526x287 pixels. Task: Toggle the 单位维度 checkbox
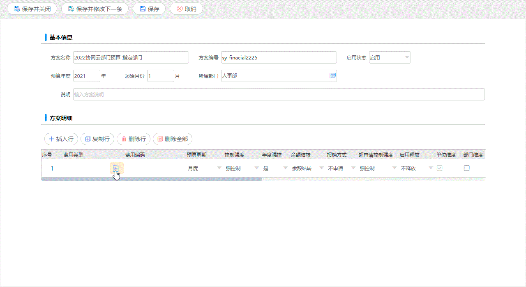point(439,168)
